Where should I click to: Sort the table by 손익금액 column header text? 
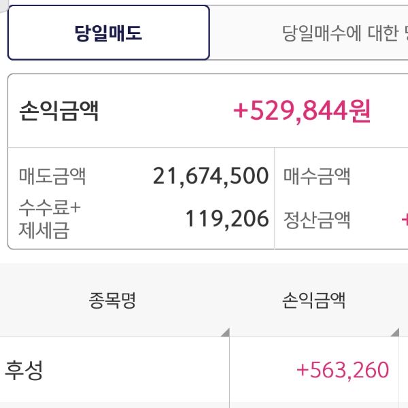point(313,301)
